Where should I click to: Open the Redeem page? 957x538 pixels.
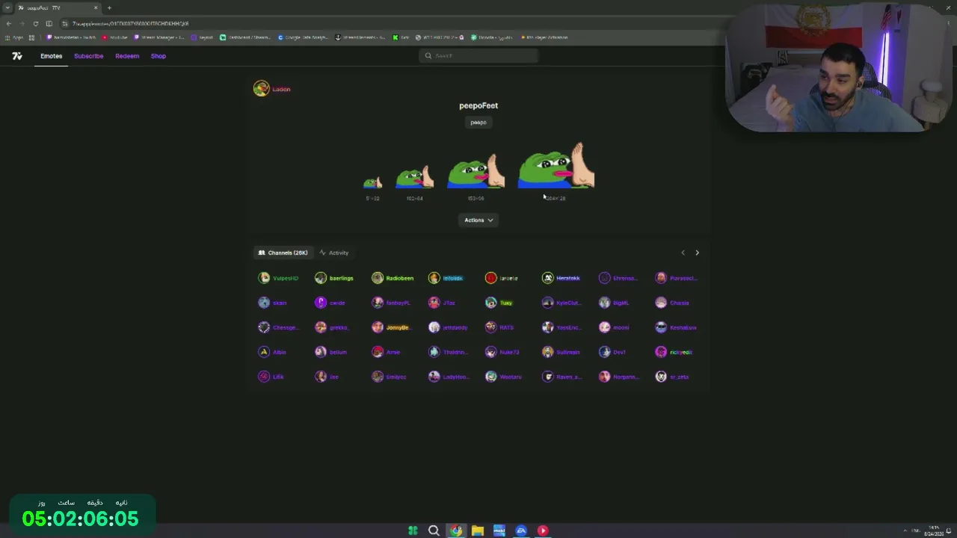coord(127,56)
